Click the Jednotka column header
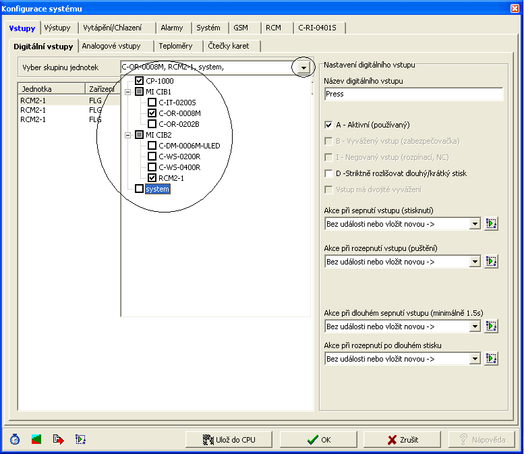Viewport: 524px width, 454px height. [51, 89]
